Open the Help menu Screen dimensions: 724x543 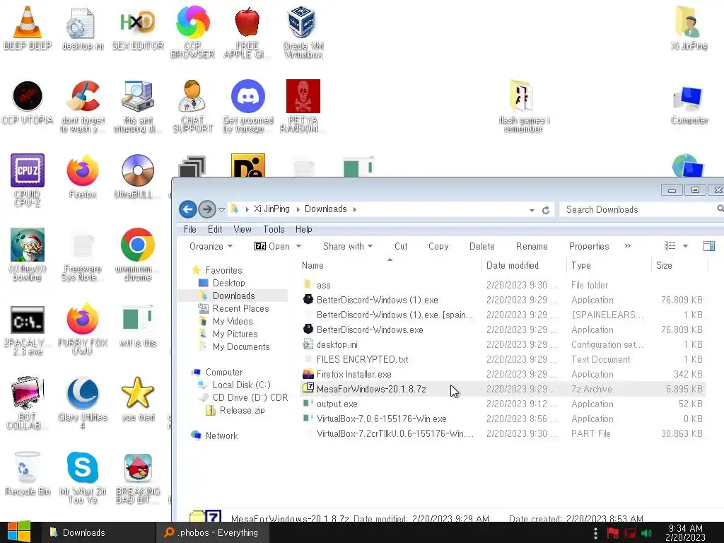(x=303, y=229)
